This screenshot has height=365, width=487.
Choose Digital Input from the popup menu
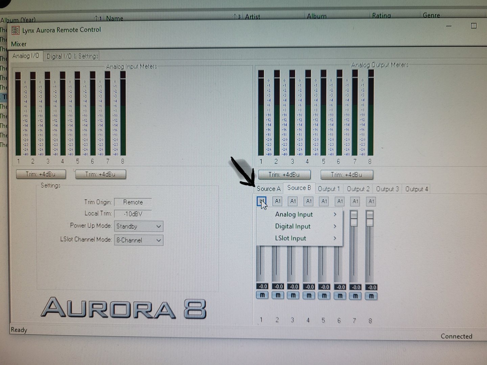click(x=300, y=226)
